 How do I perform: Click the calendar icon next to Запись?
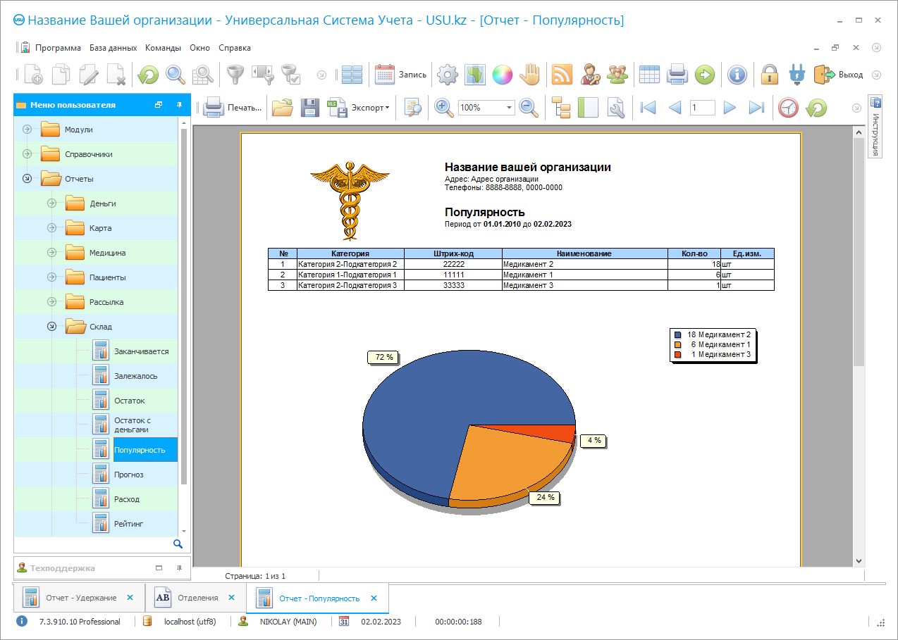pos(384,75)
